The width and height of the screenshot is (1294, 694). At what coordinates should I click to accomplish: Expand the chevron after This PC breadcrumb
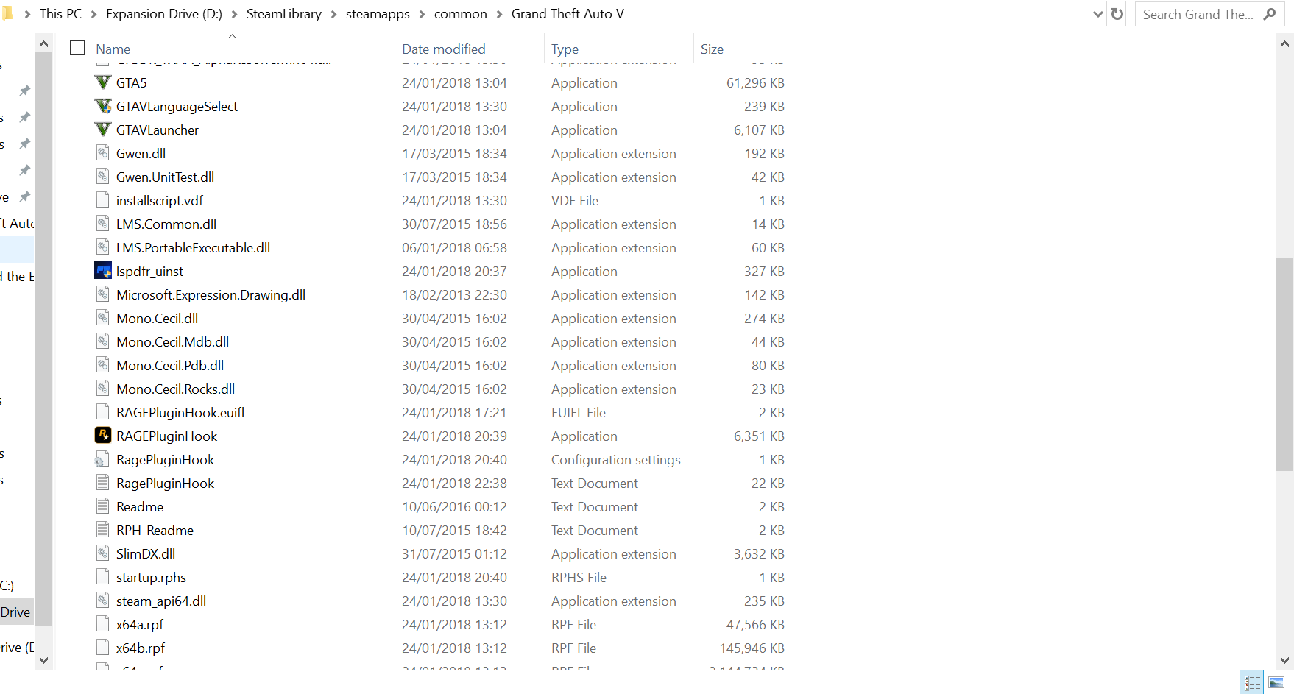coord(93,14)
